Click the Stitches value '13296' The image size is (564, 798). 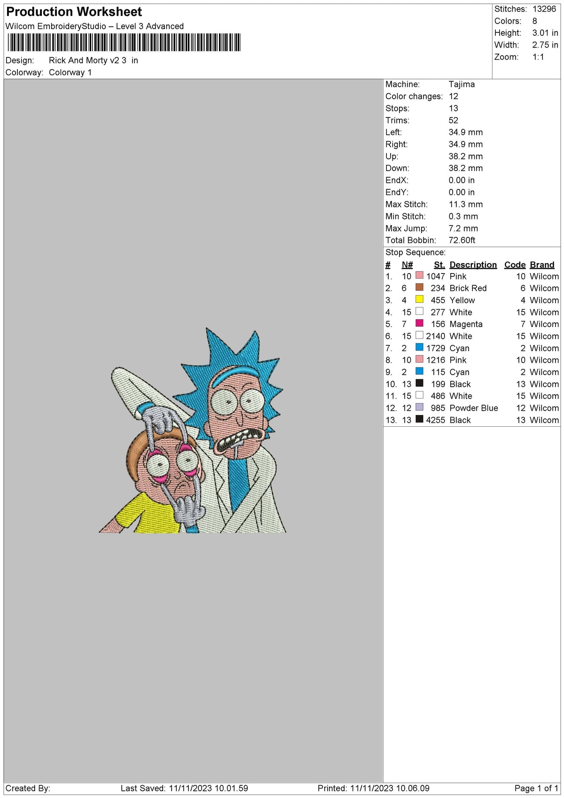coord(544,9)
